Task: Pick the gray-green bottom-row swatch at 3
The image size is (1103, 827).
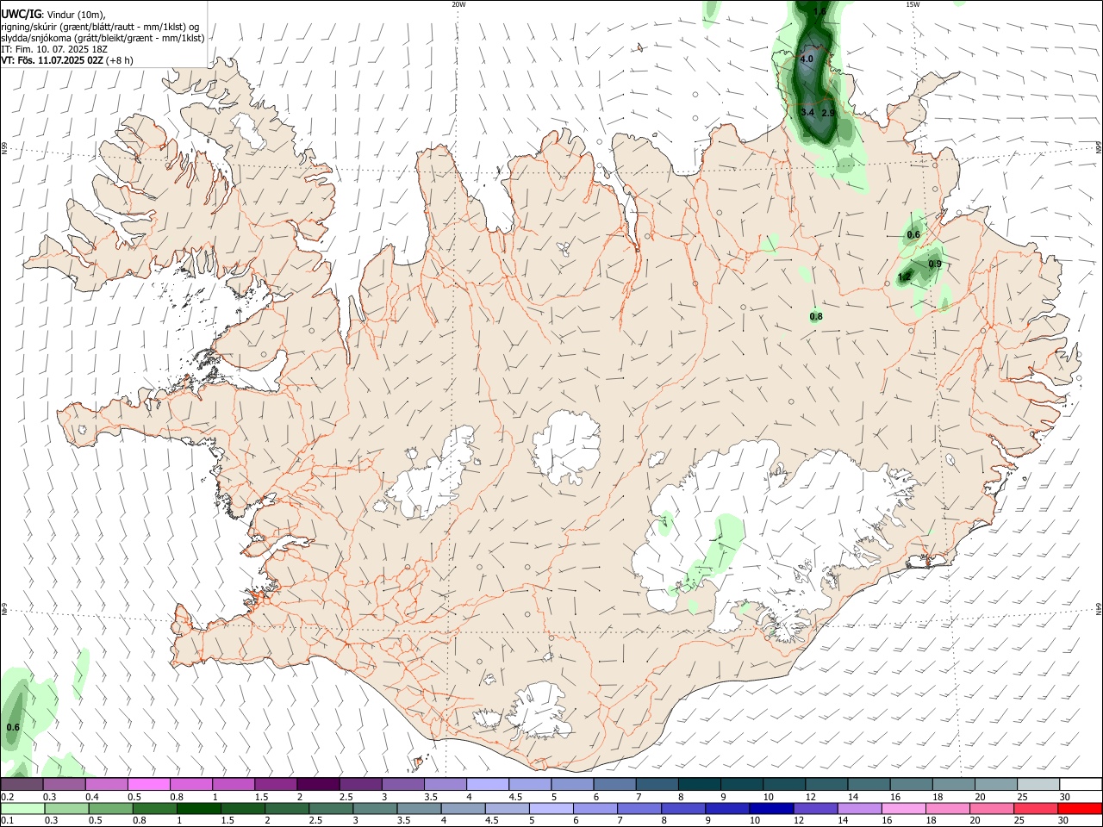Action: [375, 808]
